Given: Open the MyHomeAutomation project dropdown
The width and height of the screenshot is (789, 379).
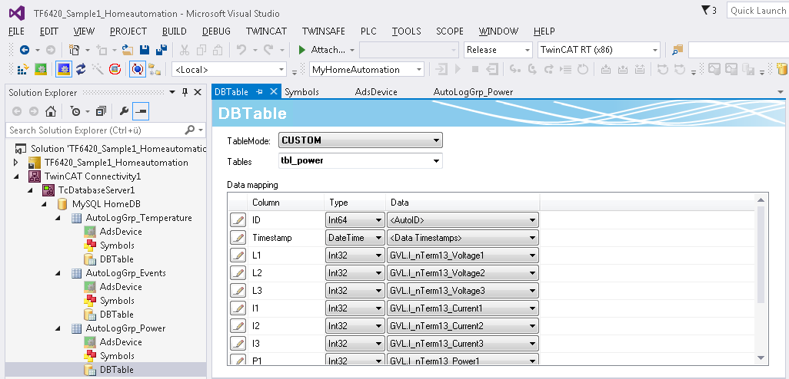Looking at the screenshot, I should point(367,69).
